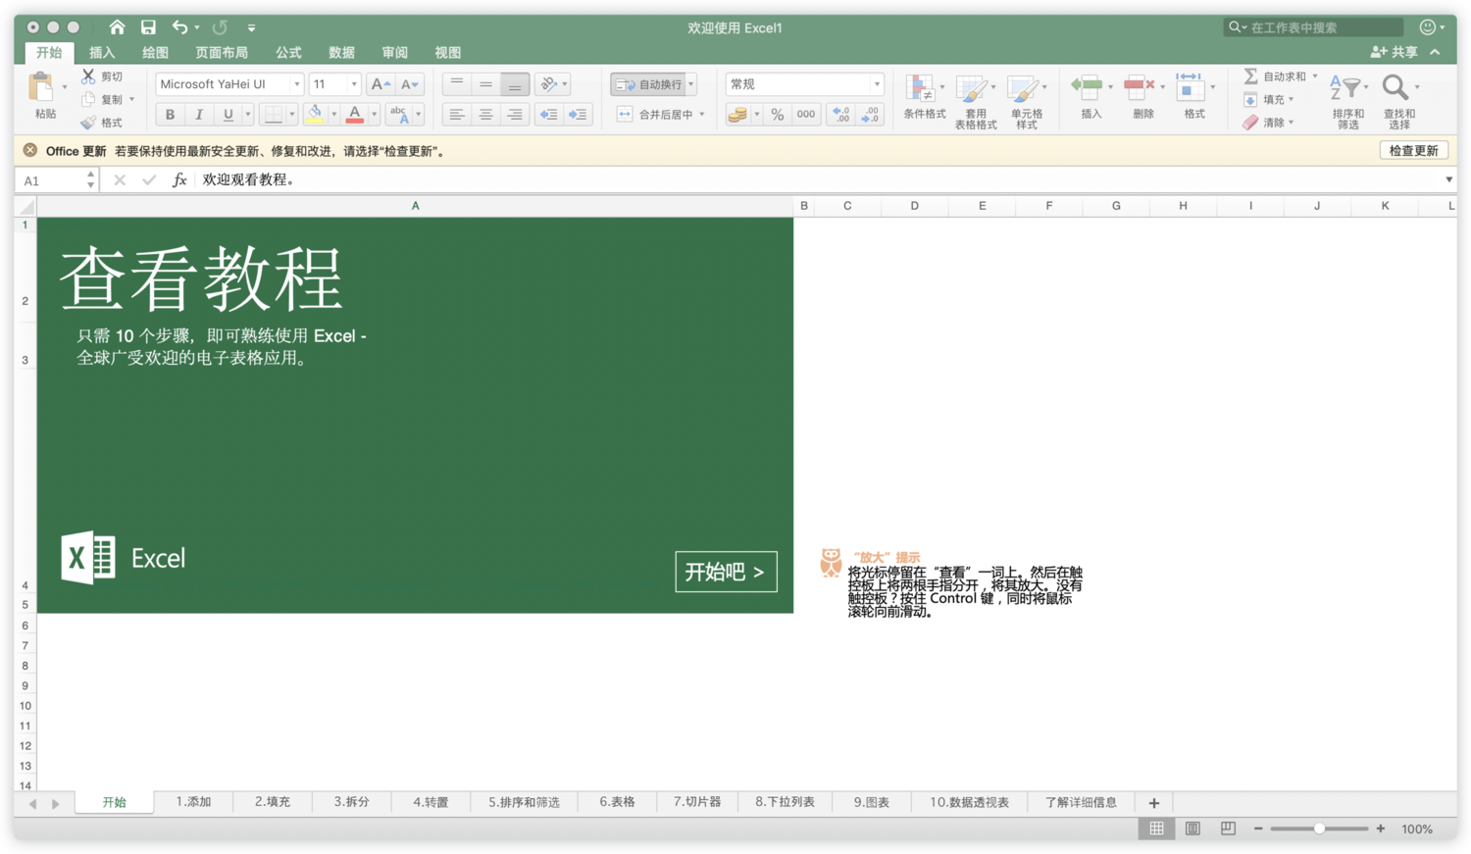Switch to page layout view
This screenshot has width=1471, height=854.
coord(1192,829)
